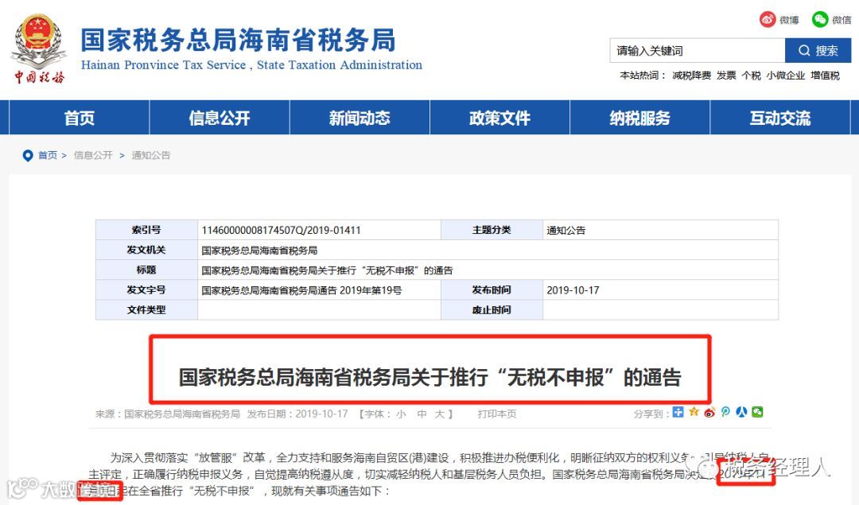Select the 标题 row's title text

pyautogui.click(x=327, y=270)
